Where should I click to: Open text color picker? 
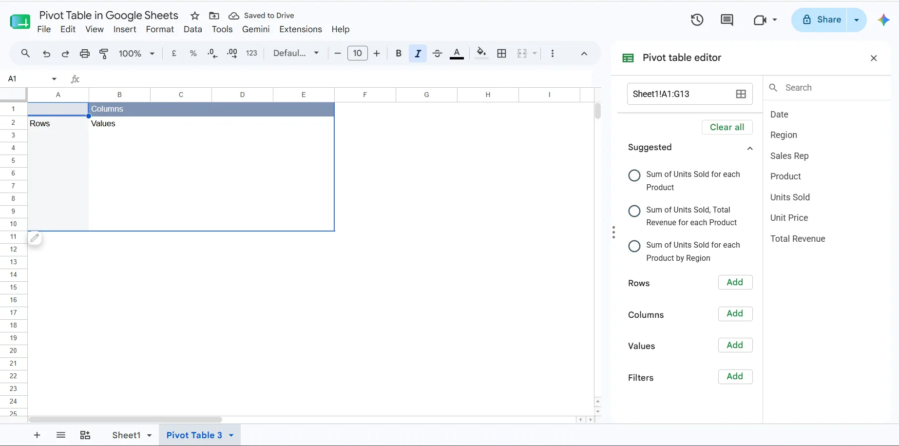[457, 54]
